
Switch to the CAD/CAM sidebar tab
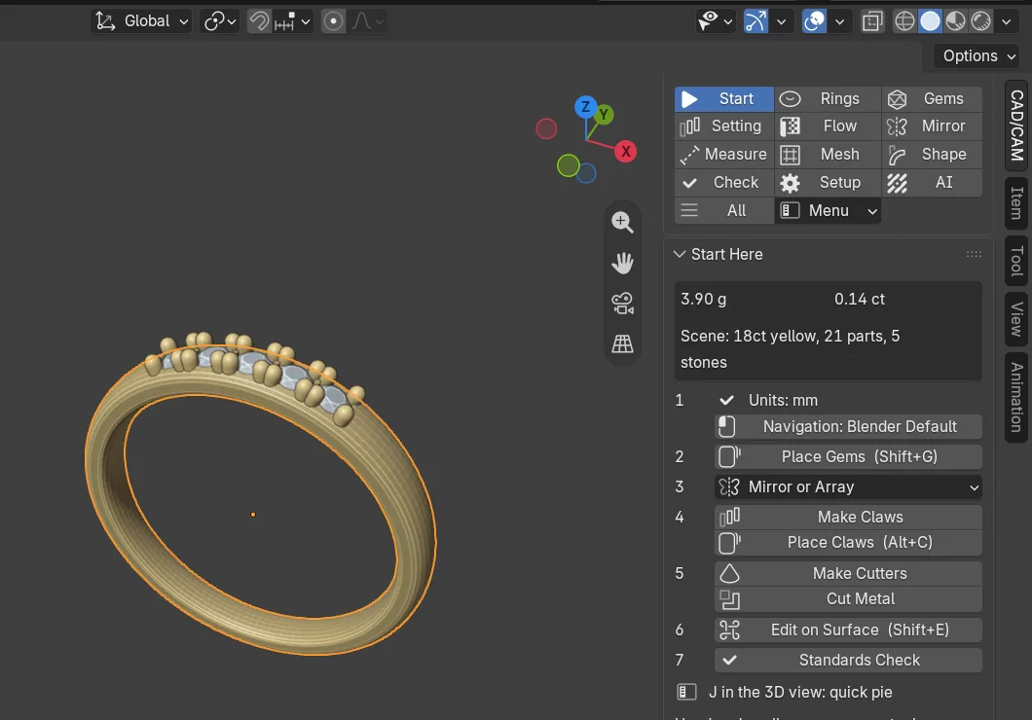coord(1016,125)
